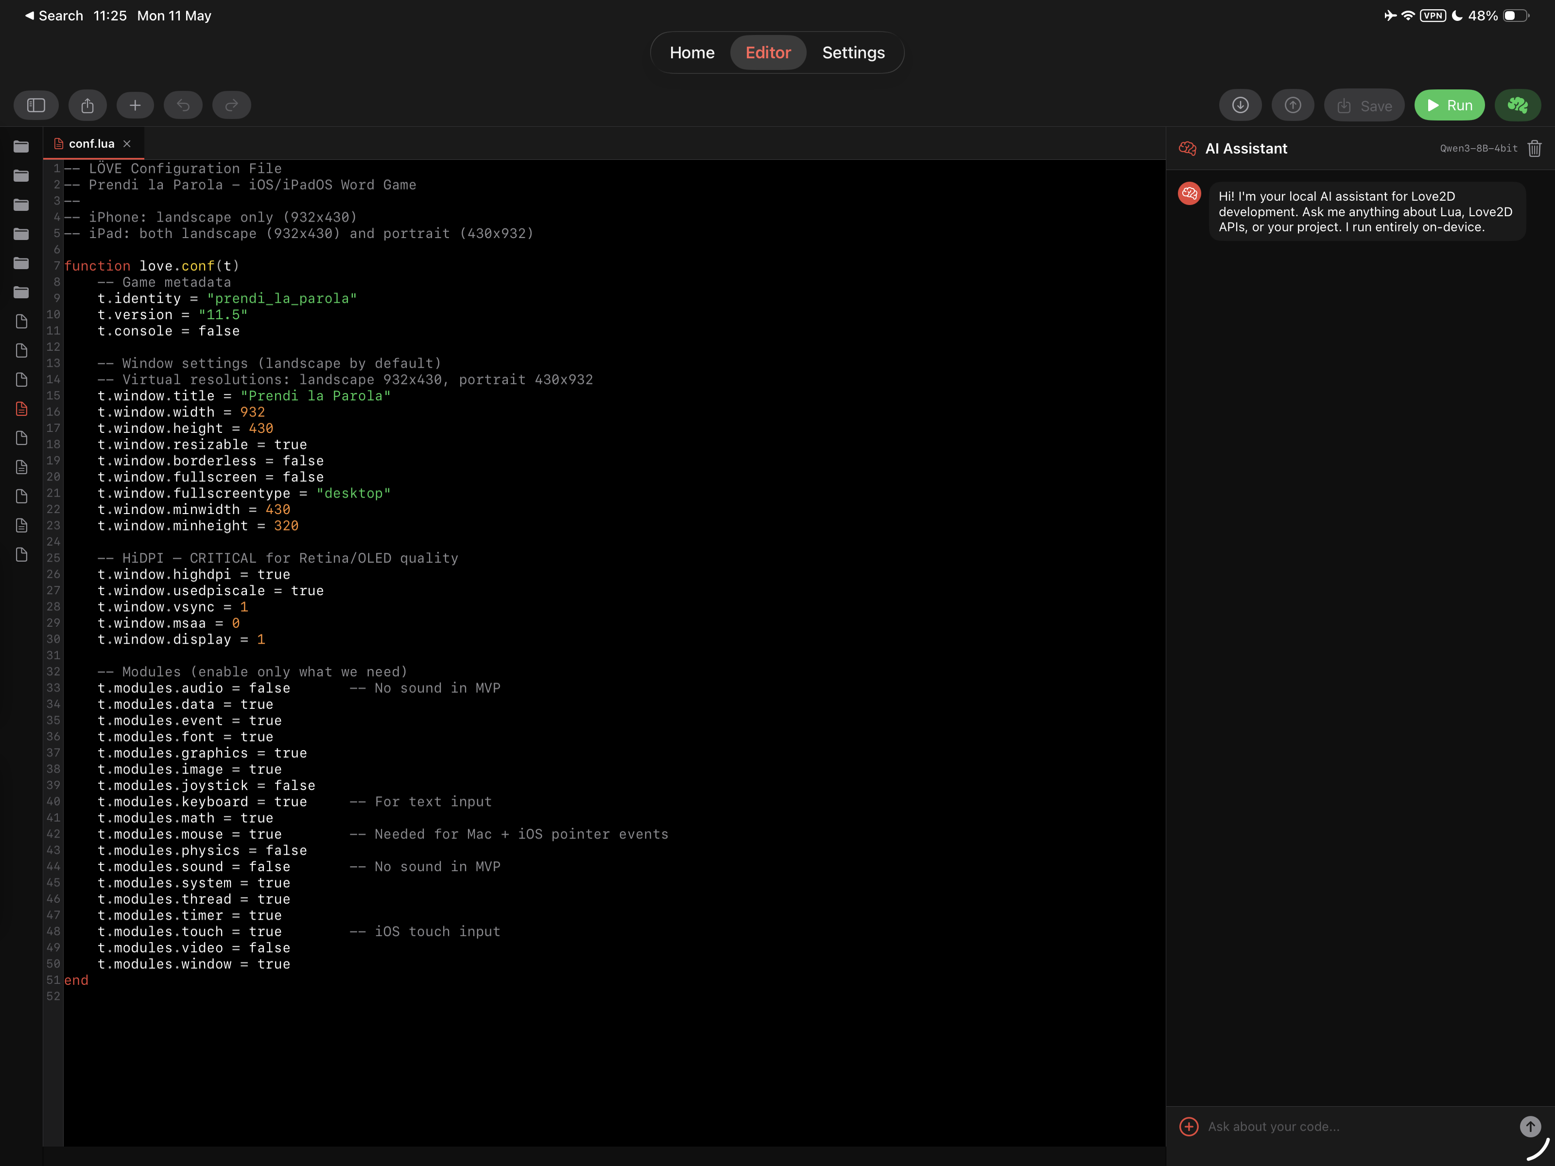1555x1166 pixels.
Task: Select the Editor tab
Action: 768,52
